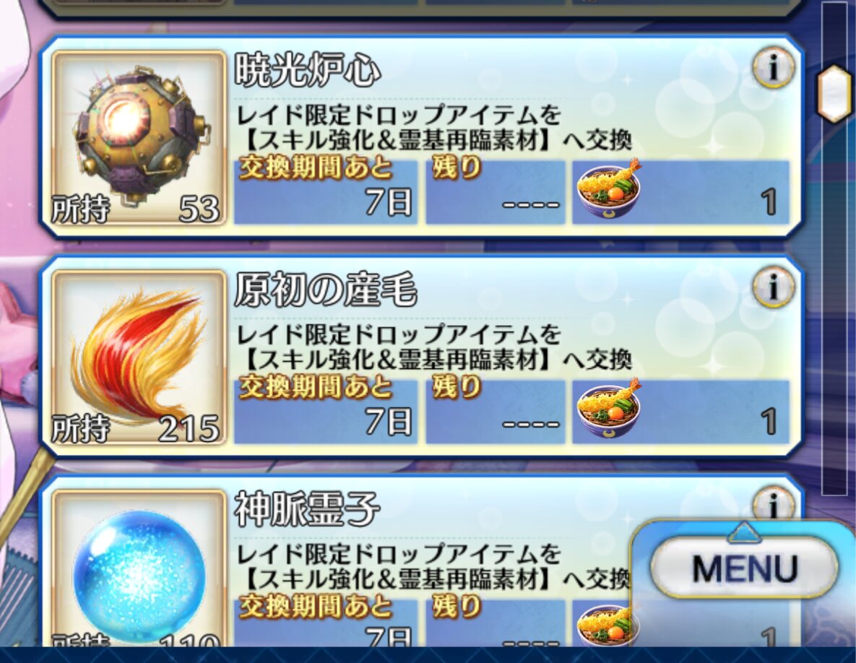Select the 神脈霊子 exchange entry title

[x=307, y=508]
